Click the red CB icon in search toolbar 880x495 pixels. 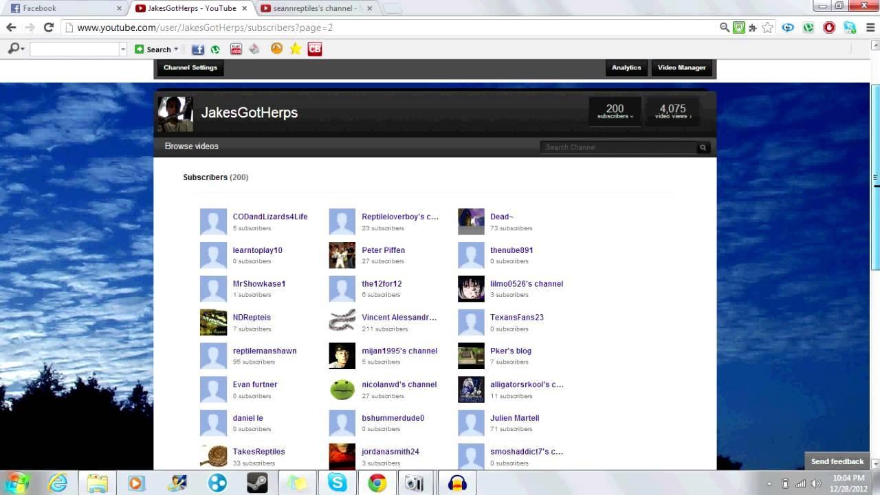point(315,49)
